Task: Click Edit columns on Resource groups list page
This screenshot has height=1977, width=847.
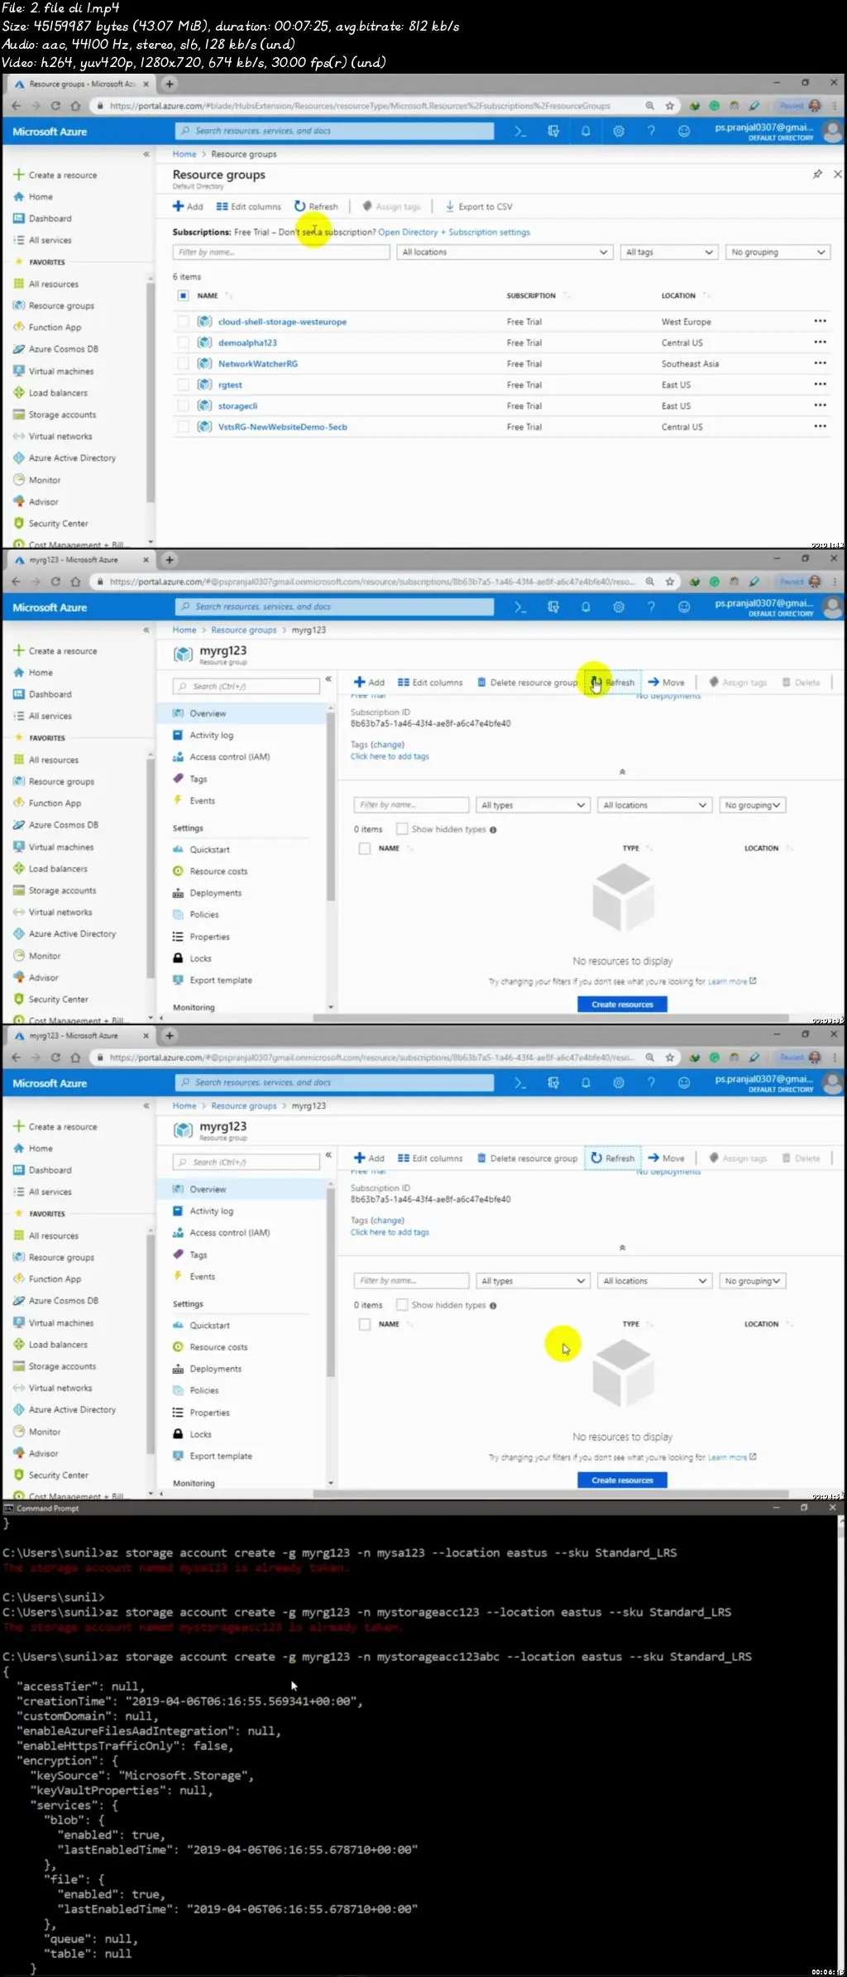Action: (249, 207)
